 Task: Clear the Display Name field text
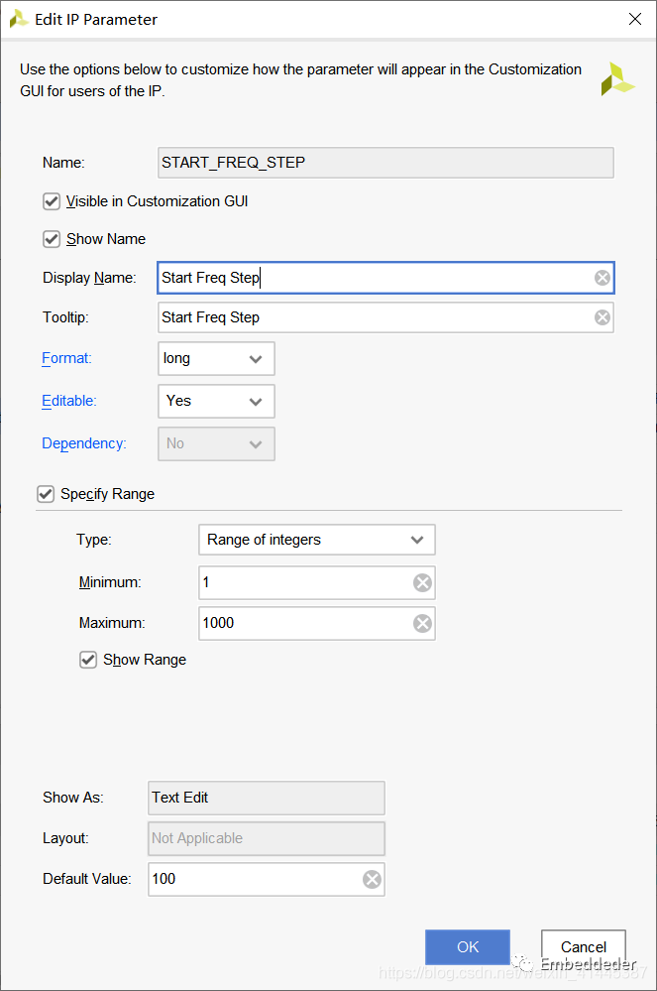602,278
